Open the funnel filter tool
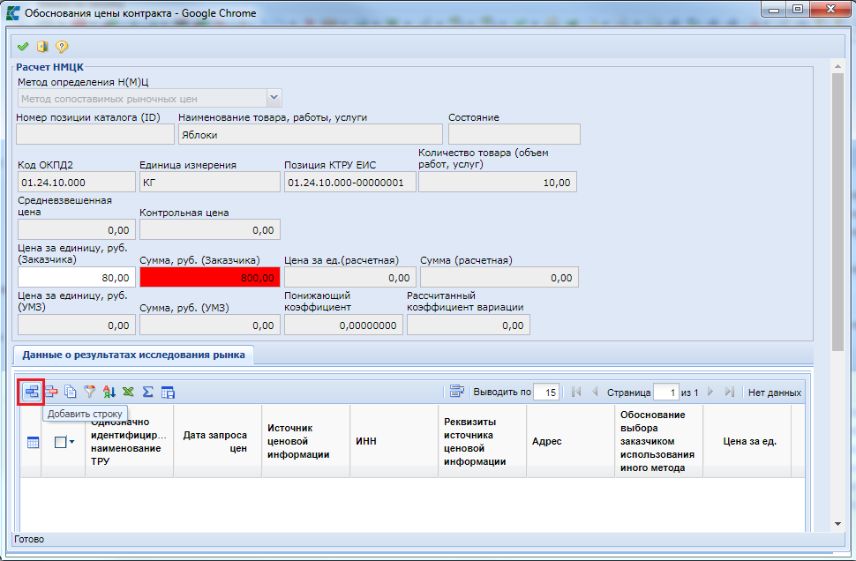 tap(89, 392)
